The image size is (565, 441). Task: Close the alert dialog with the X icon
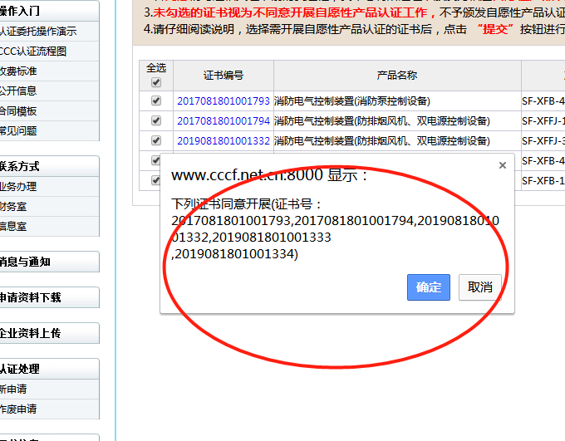pos(502,166)
